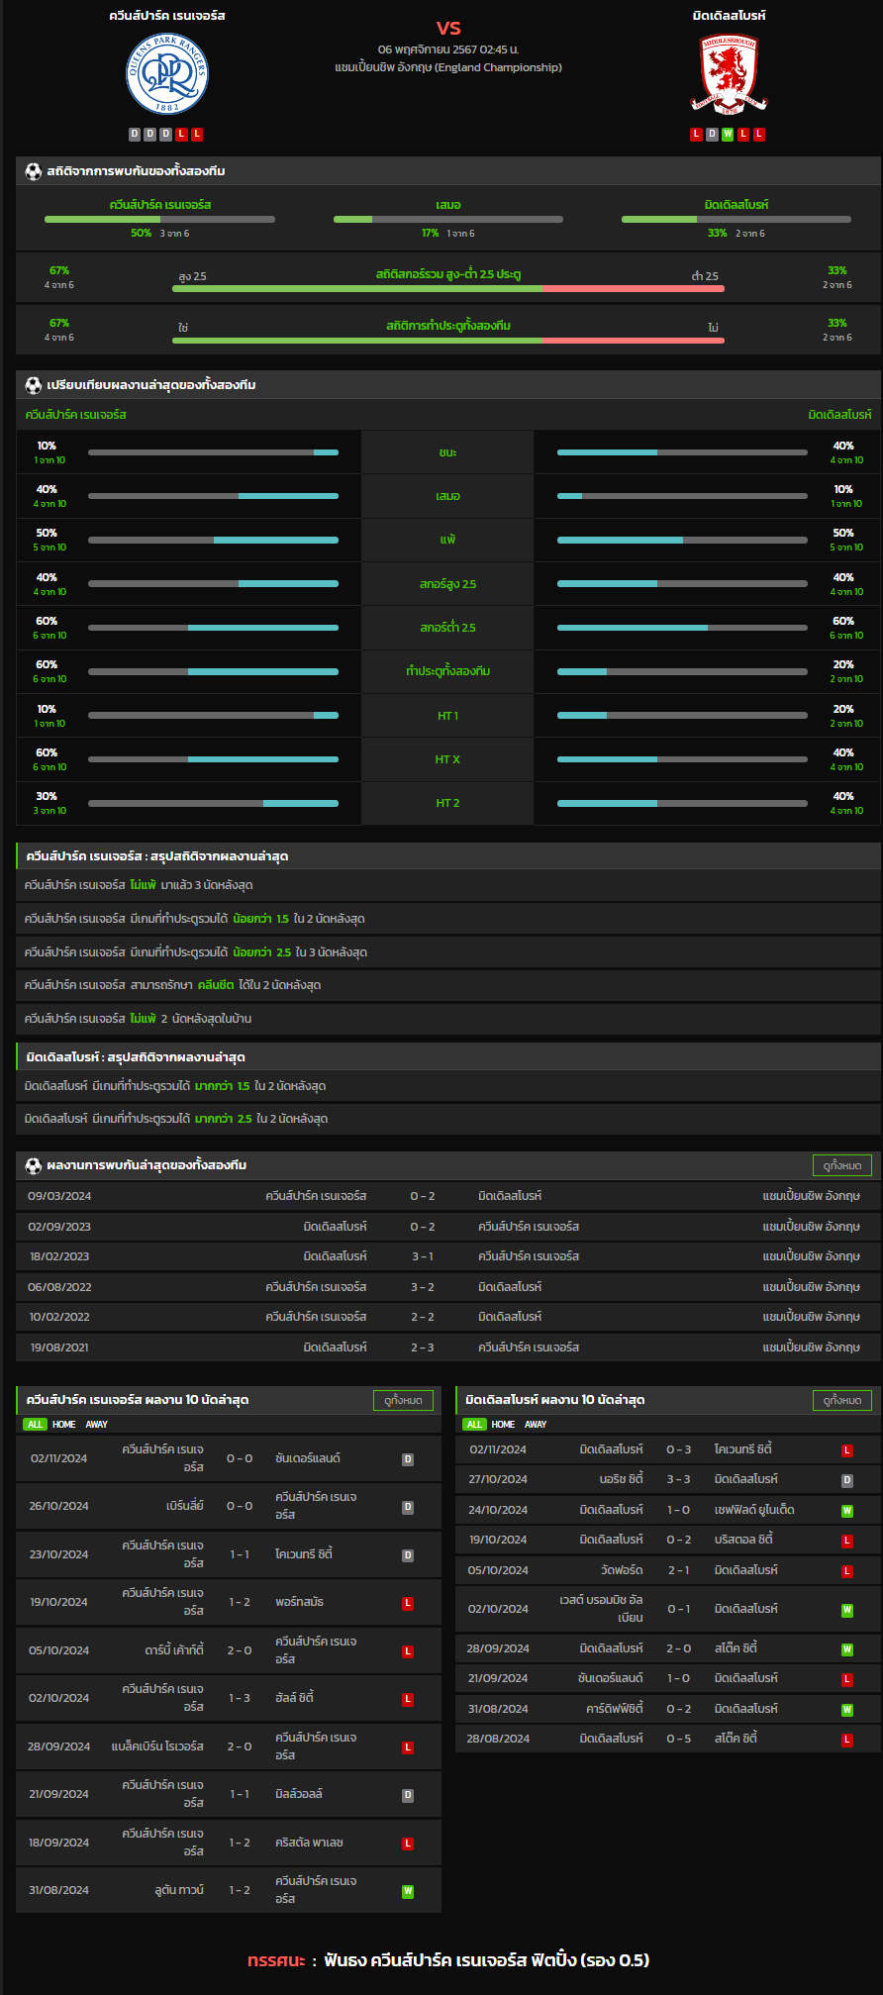Click soccer ball icon beside recent meetings header
This screenshot has width=883, height=1995.
pyautogui.click(x=33, y=1165)
